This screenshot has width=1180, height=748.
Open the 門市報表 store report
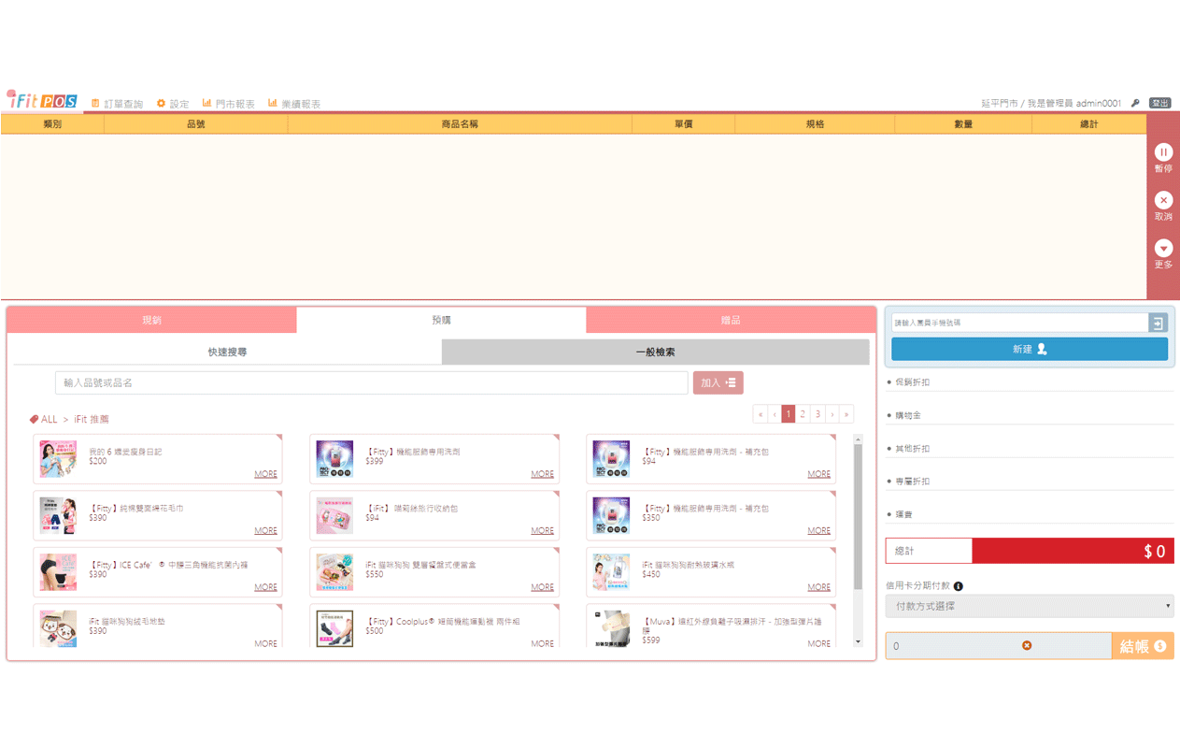point(228,104)
